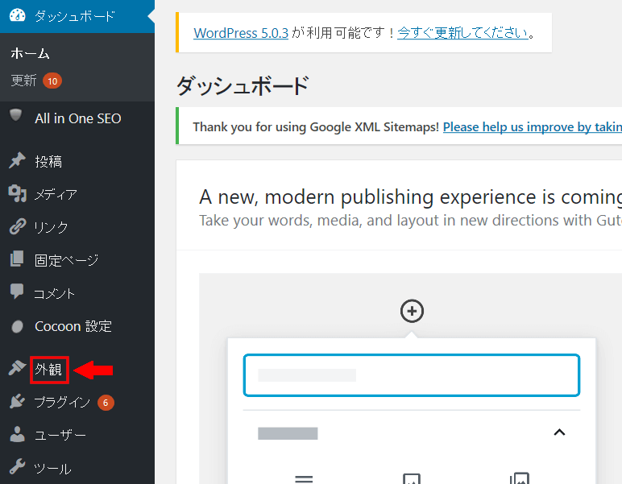Click the Dashboard gauge icon
Image resolution: width=622 pixels, height=484 pixels.
pos(17,16)
